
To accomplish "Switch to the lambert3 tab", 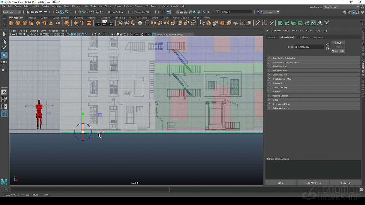I will coord(318,37).
